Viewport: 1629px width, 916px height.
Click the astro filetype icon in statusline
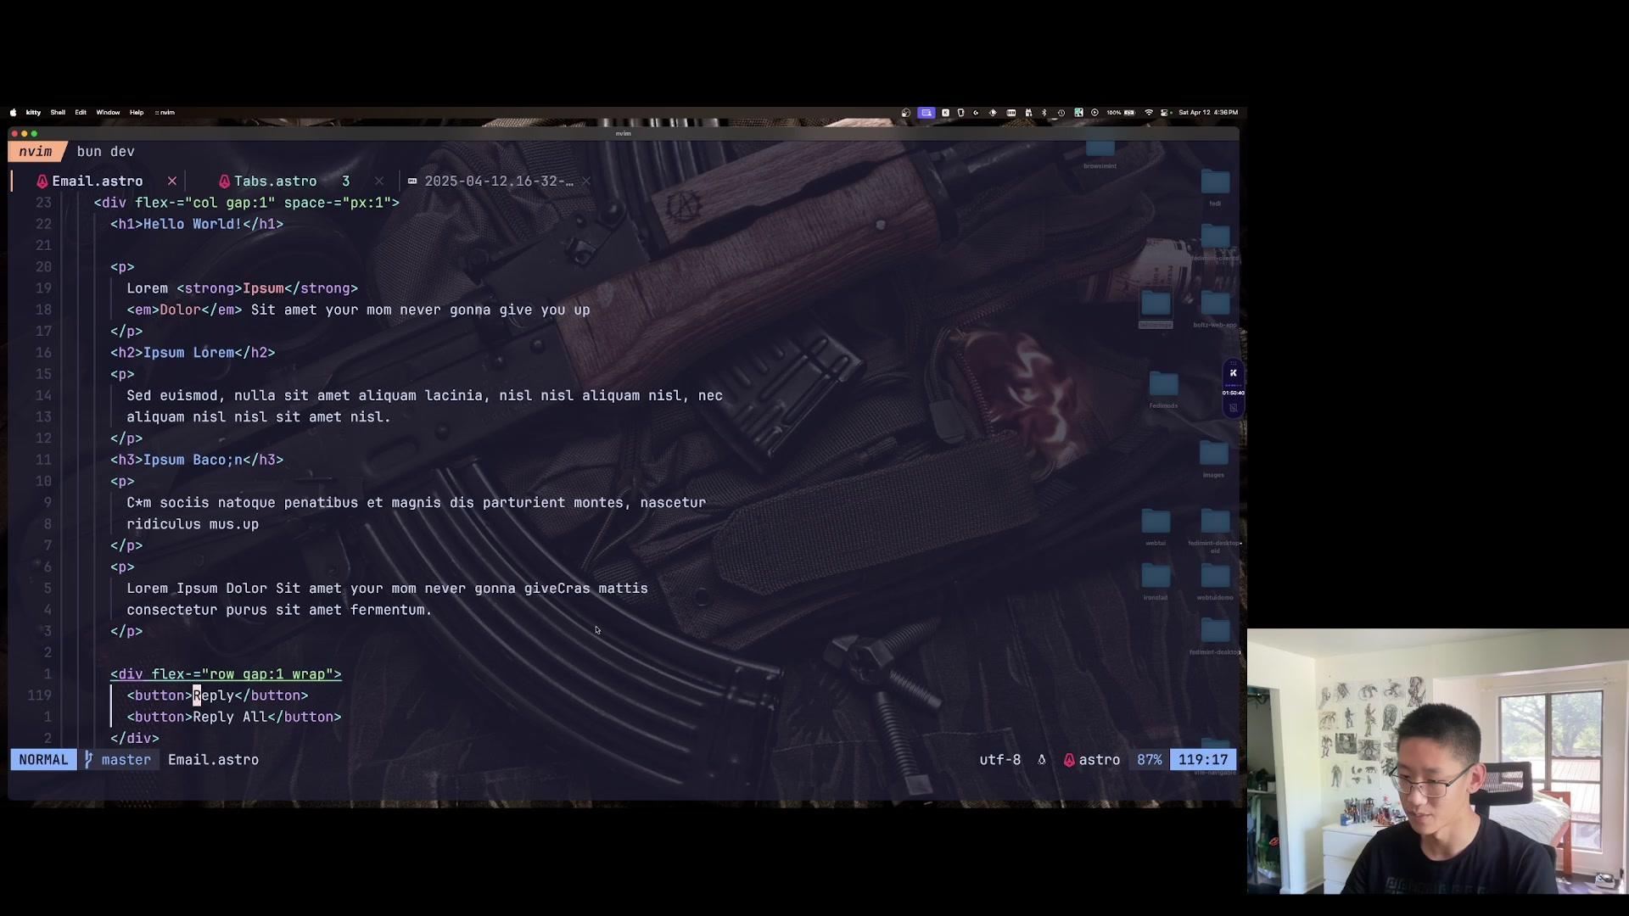(1069, 760)
